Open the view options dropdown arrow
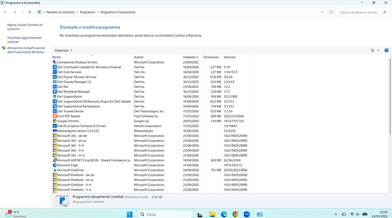The height and width of the screenshot is (218, 392). [378, 51]
